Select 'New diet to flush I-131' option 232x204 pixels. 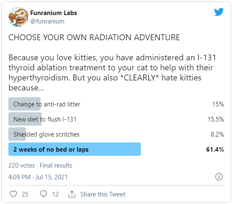point(116,119)
